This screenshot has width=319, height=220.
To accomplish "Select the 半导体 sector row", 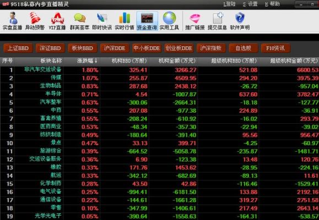I will [160, 94].
